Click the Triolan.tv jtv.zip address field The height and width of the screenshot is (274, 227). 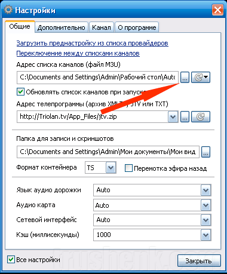tap(93, 116)
